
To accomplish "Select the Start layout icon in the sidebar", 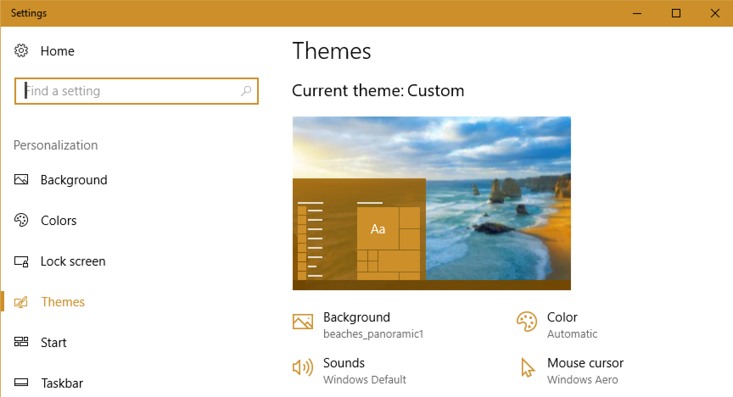I will pos(21,342).
